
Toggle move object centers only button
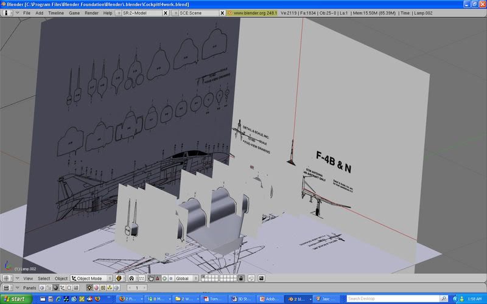point(141,278)
